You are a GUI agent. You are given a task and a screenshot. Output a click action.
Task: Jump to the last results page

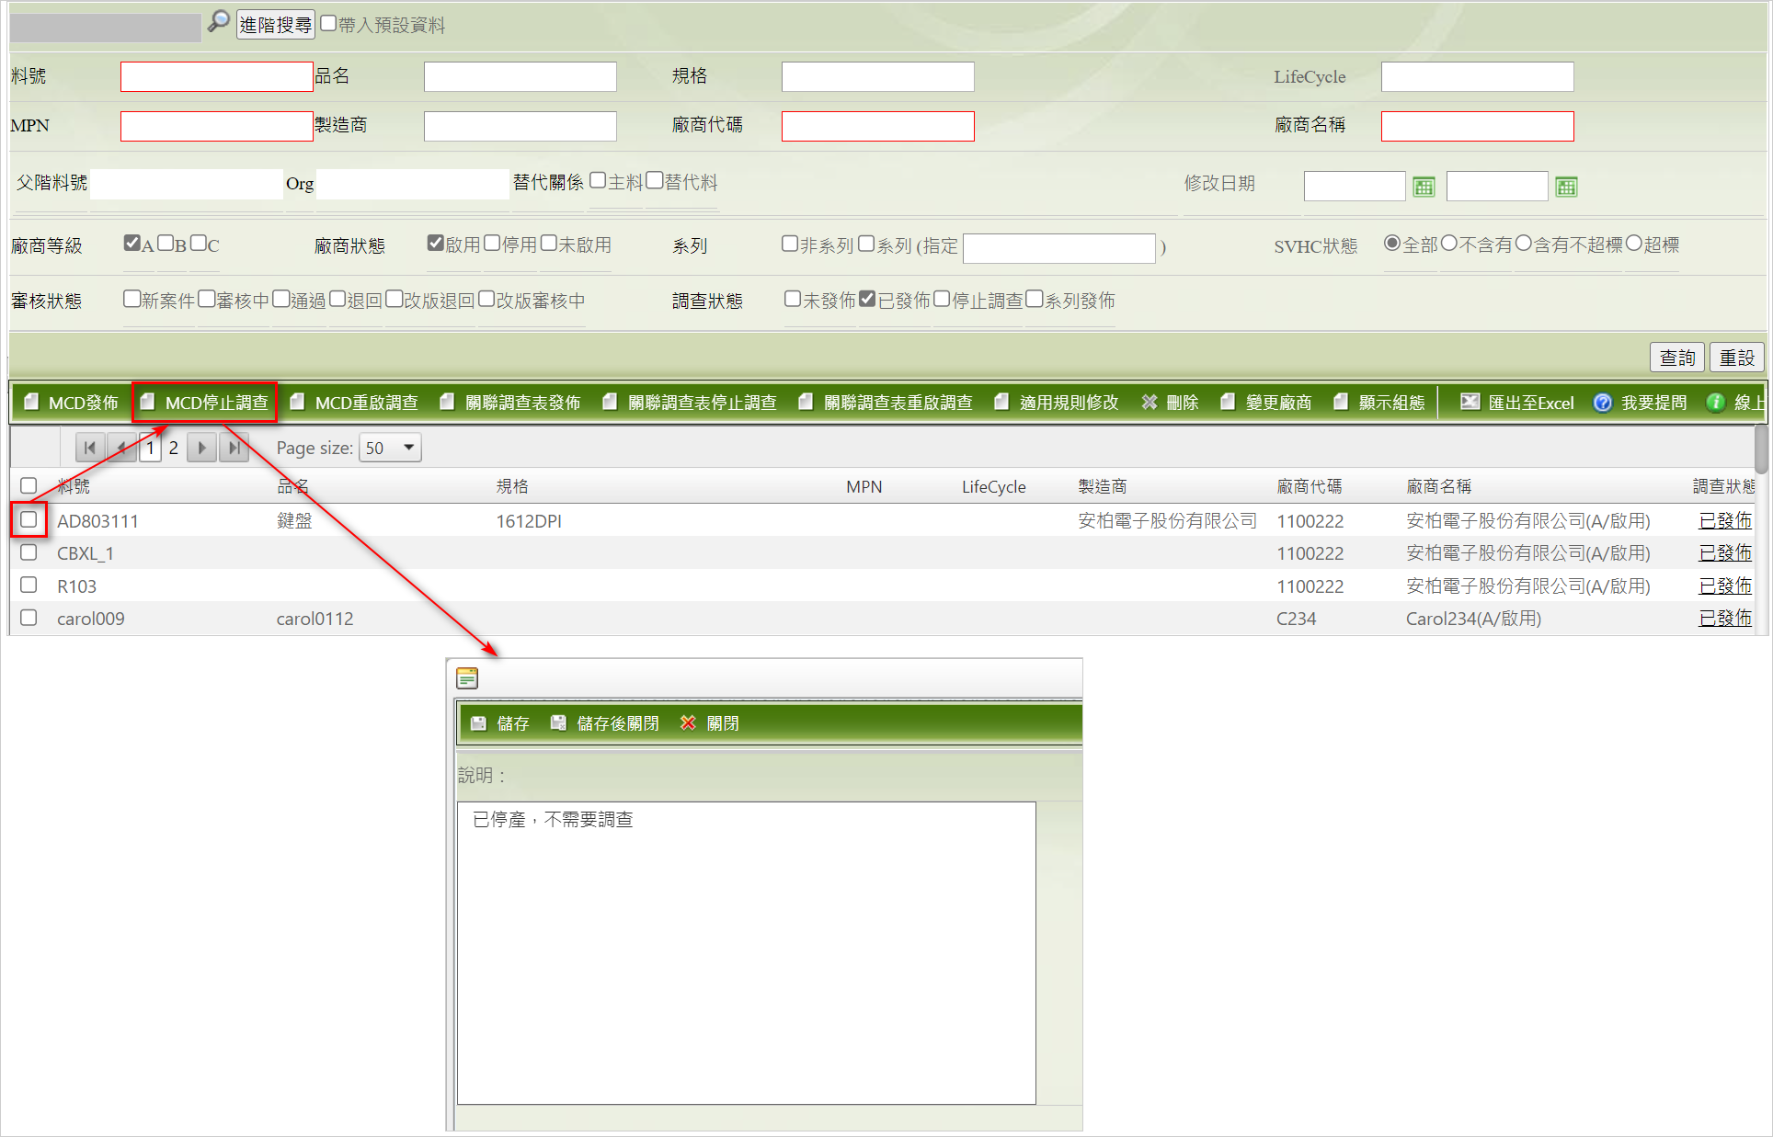click(x=234, y=448)
